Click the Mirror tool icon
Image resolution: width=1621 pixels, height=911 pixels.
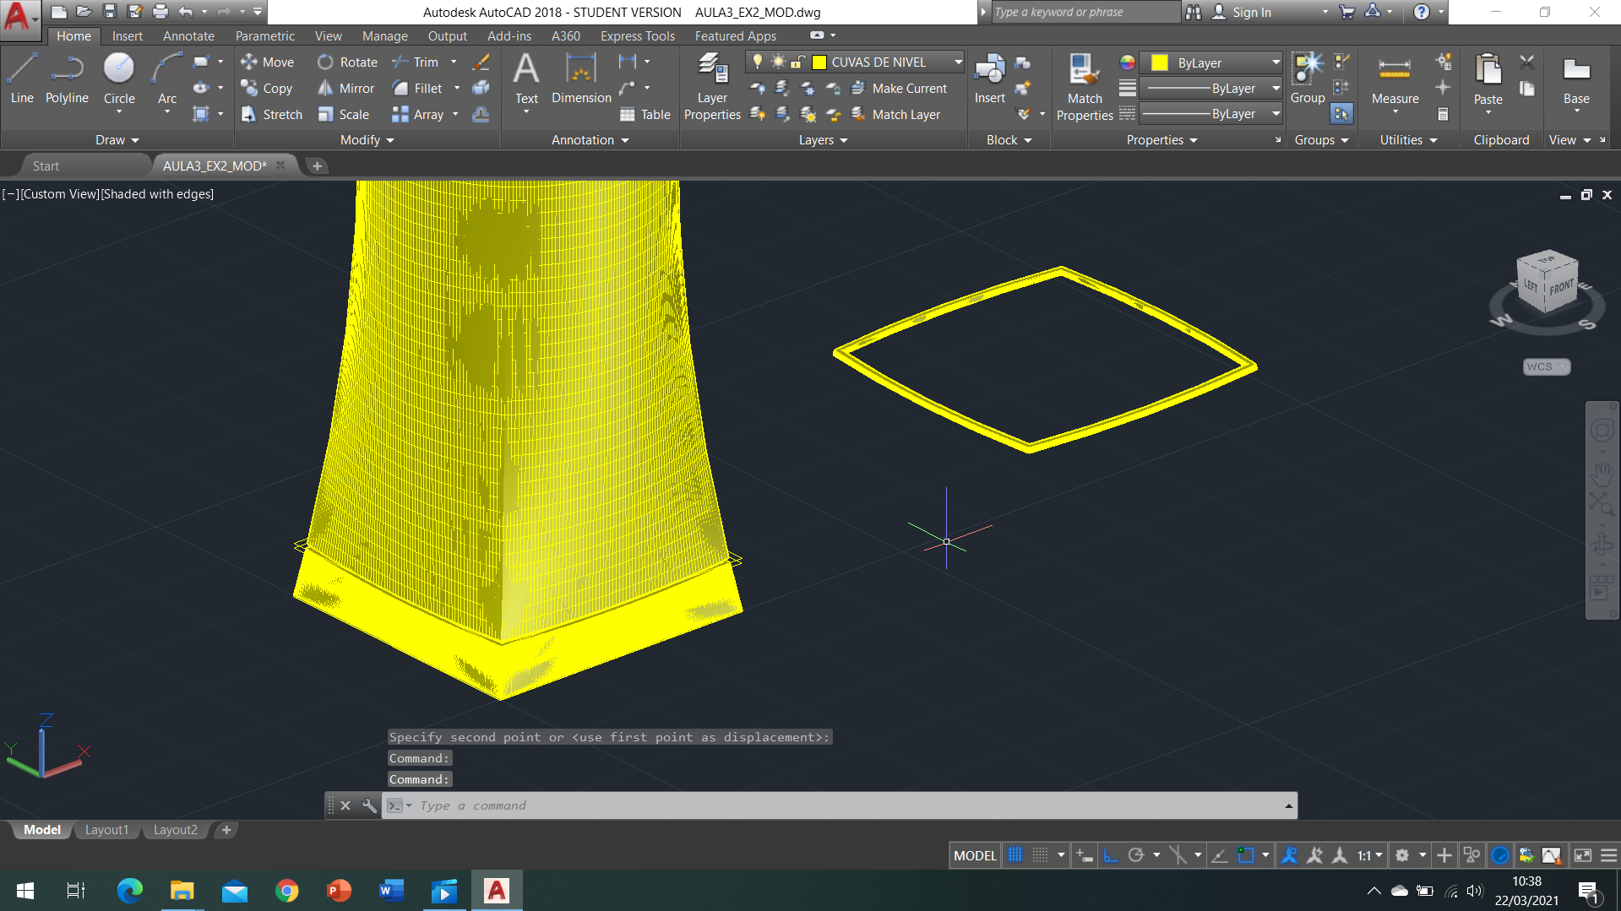point(326,89)
